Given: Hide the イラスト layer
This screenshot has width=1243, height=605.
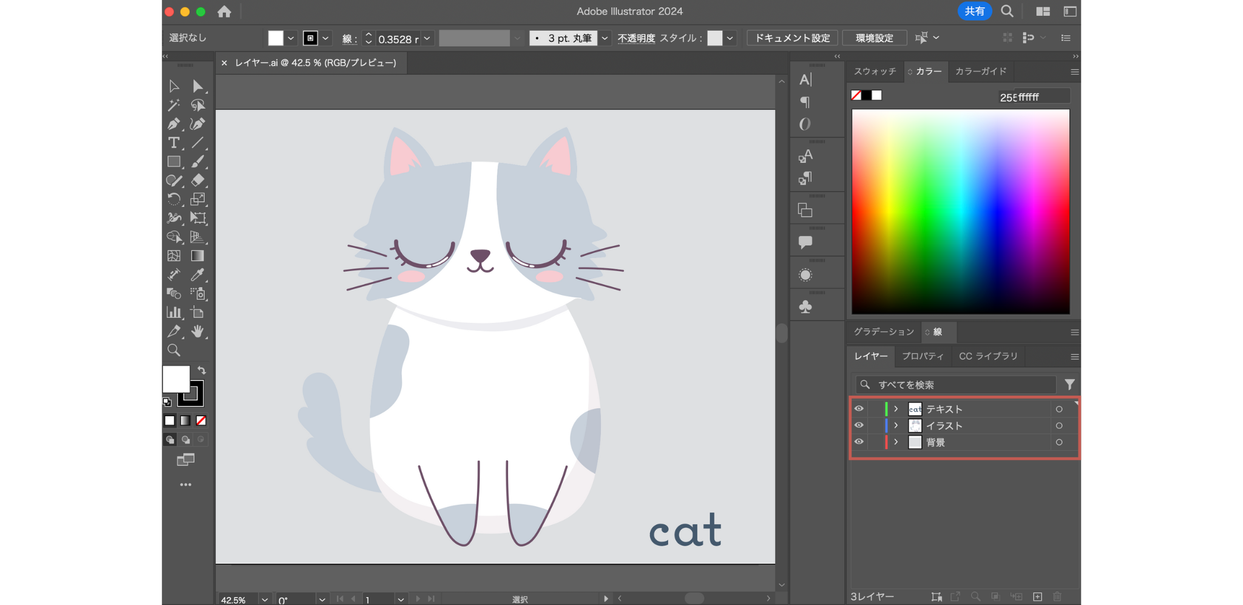Looking at the screenshot, I should point(859,425).
